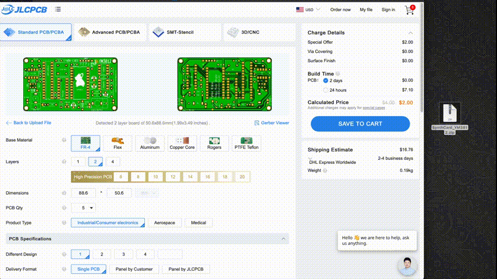Open Gerber Viewer link

[275, 123]
